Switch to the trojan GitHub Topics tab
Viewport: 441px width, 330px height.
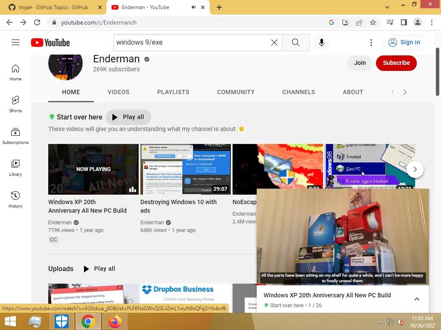[53, 7]
